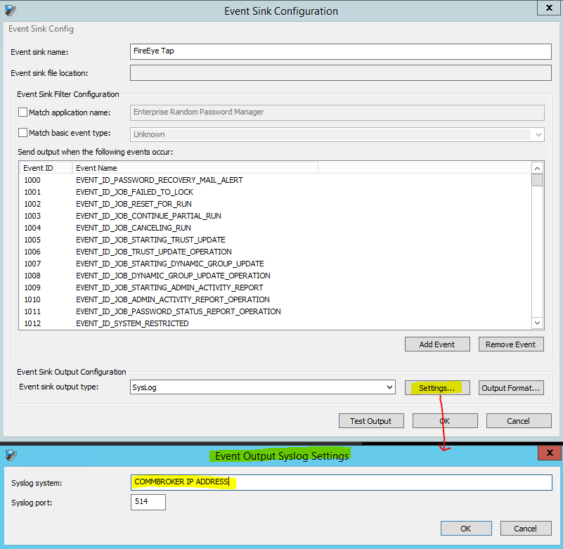Open the syslog Settings... button

coord(437,388)
